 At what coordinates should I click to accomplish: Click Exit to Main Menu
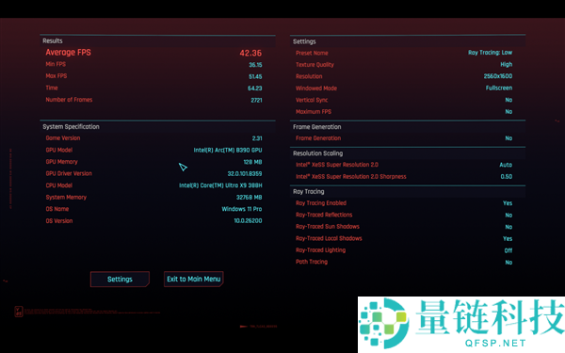(x=193, y=280)
